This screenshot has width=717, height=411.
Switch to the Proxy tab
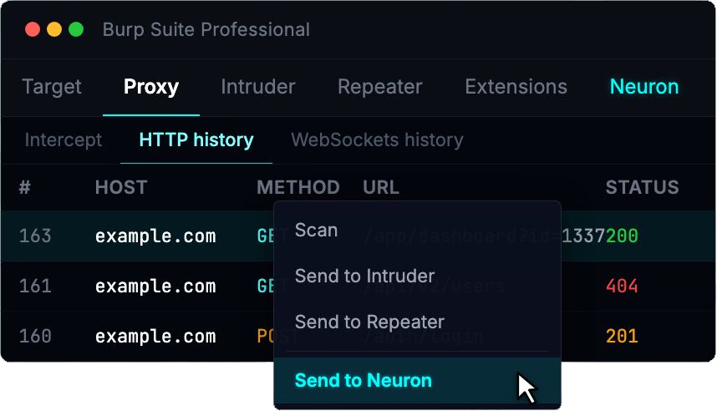coord(151,87)
